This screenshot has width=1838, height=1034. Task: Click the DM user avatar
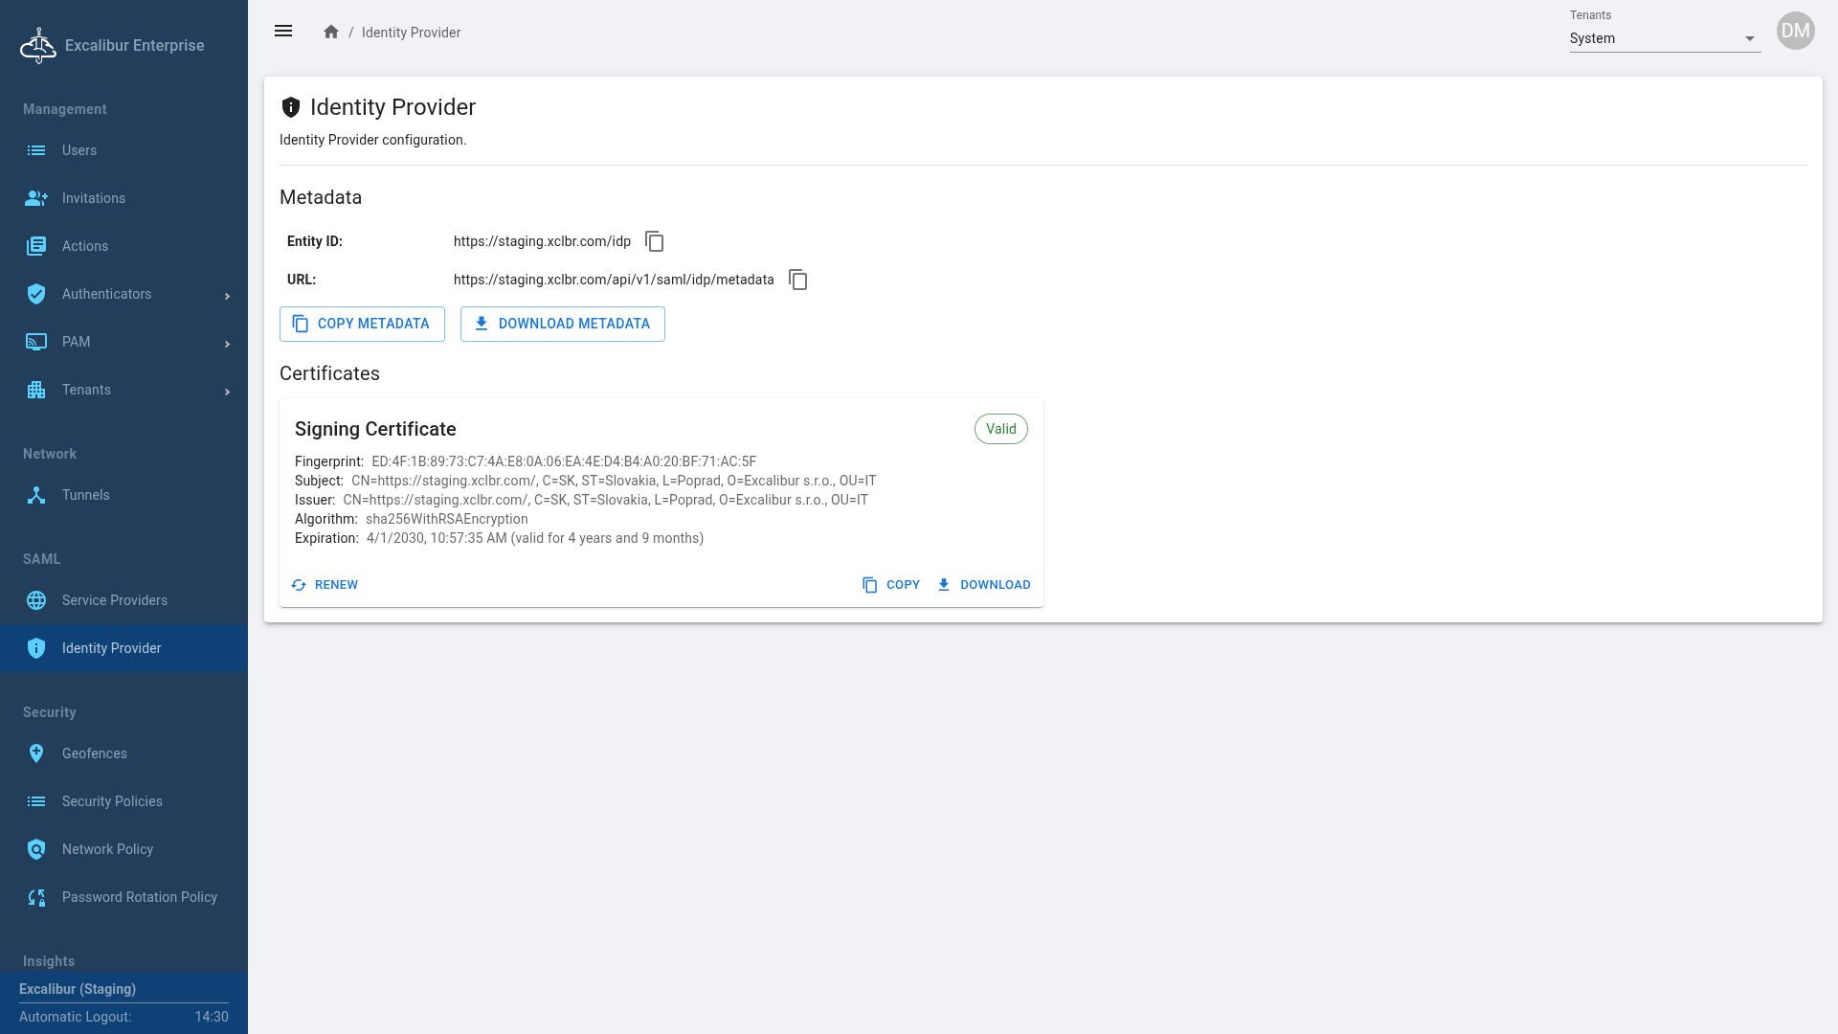pyautogui.click(x=1795, y=32)
